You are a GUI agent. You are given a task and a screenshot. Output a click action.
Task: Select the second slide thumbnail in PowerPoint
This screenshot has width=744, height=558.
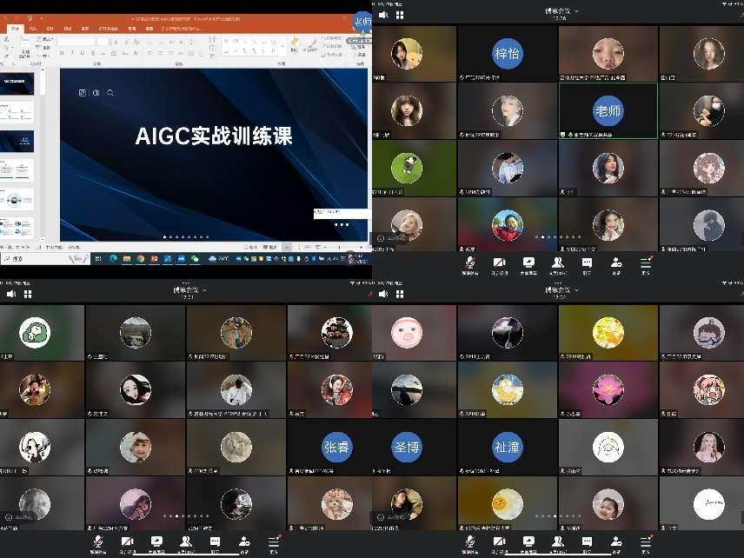(17, 113)
